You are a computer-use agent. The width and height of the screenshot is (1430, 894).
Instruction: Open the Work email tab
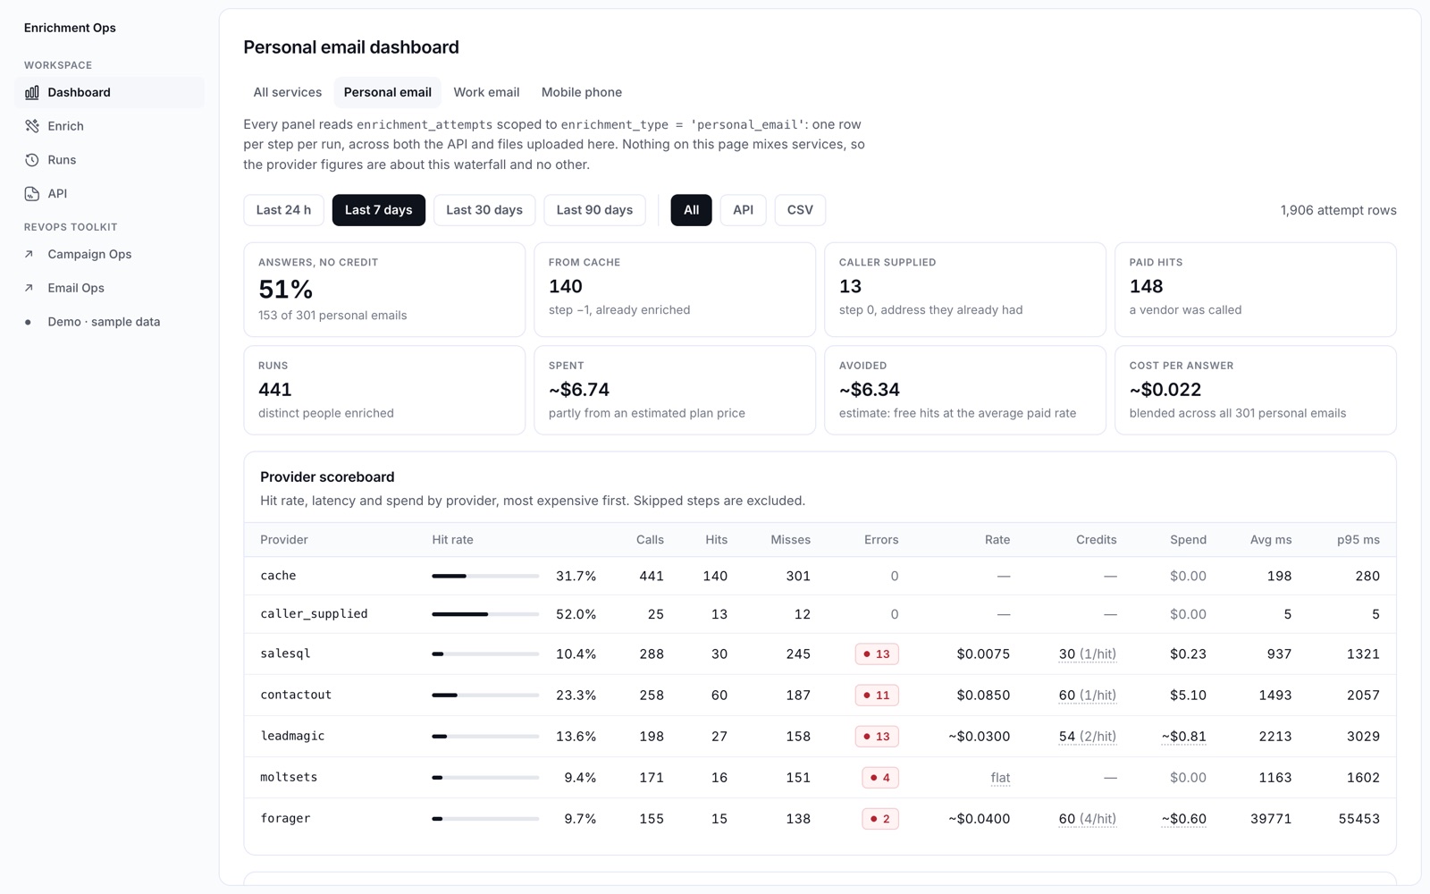[x=486, y=92]
